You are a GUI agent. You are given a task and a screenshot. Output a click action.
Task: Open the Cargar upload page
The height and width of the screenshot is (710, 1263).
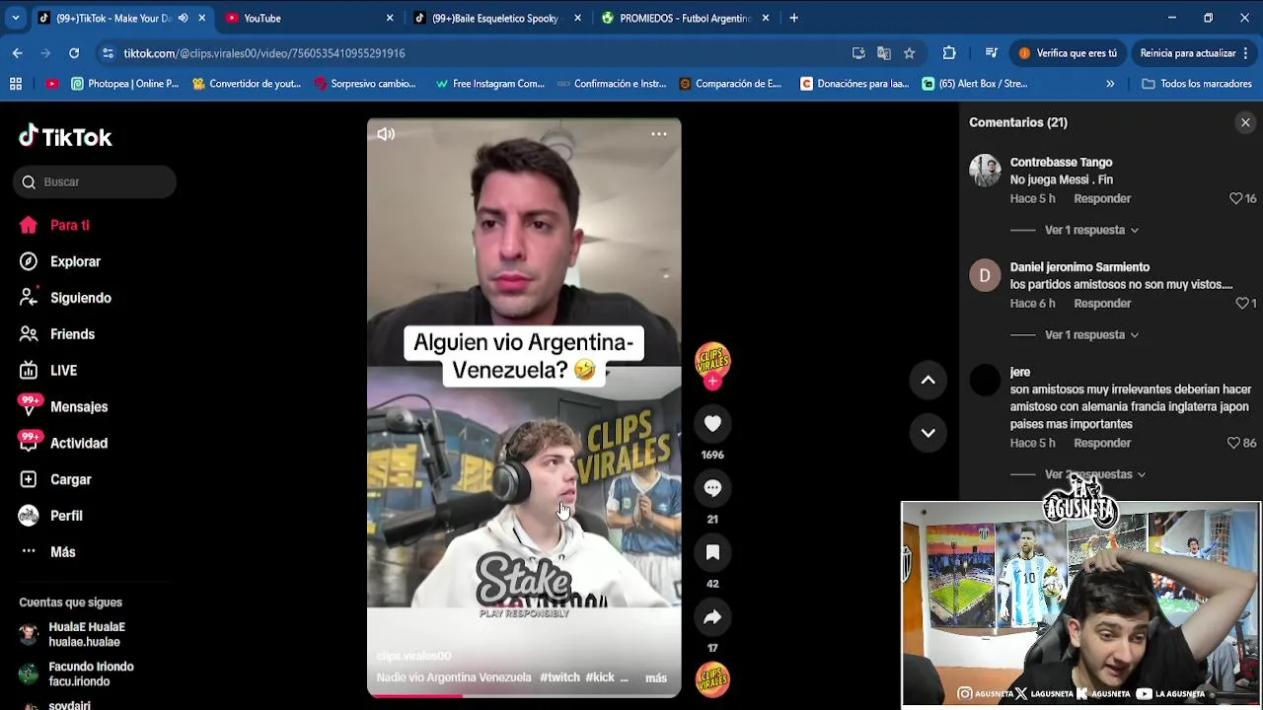[x=56, y=479]
